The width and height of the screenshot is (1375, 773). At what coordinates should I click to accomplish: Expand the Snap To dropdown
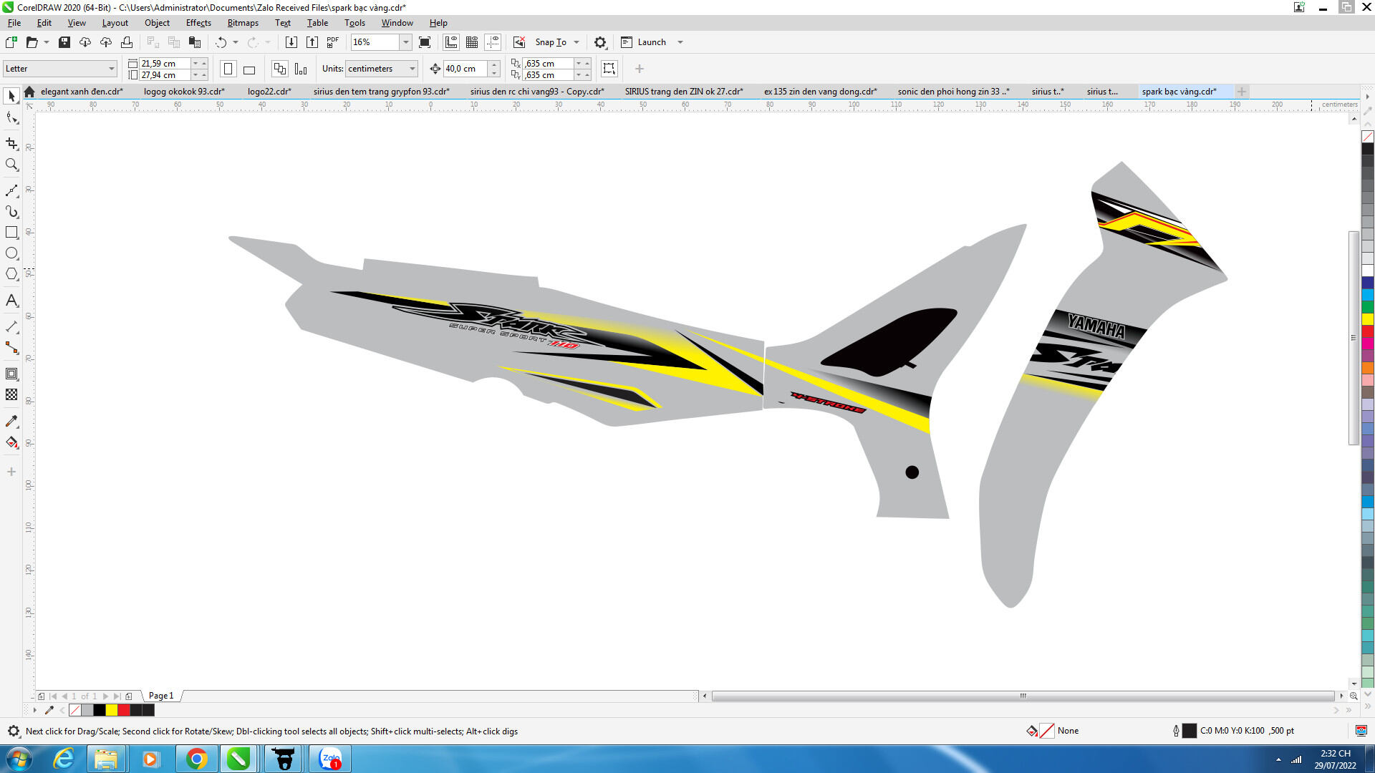pos(576,42)
